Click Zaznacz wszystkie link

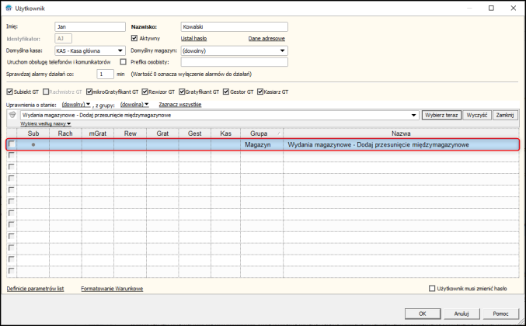tap(180, 105)
